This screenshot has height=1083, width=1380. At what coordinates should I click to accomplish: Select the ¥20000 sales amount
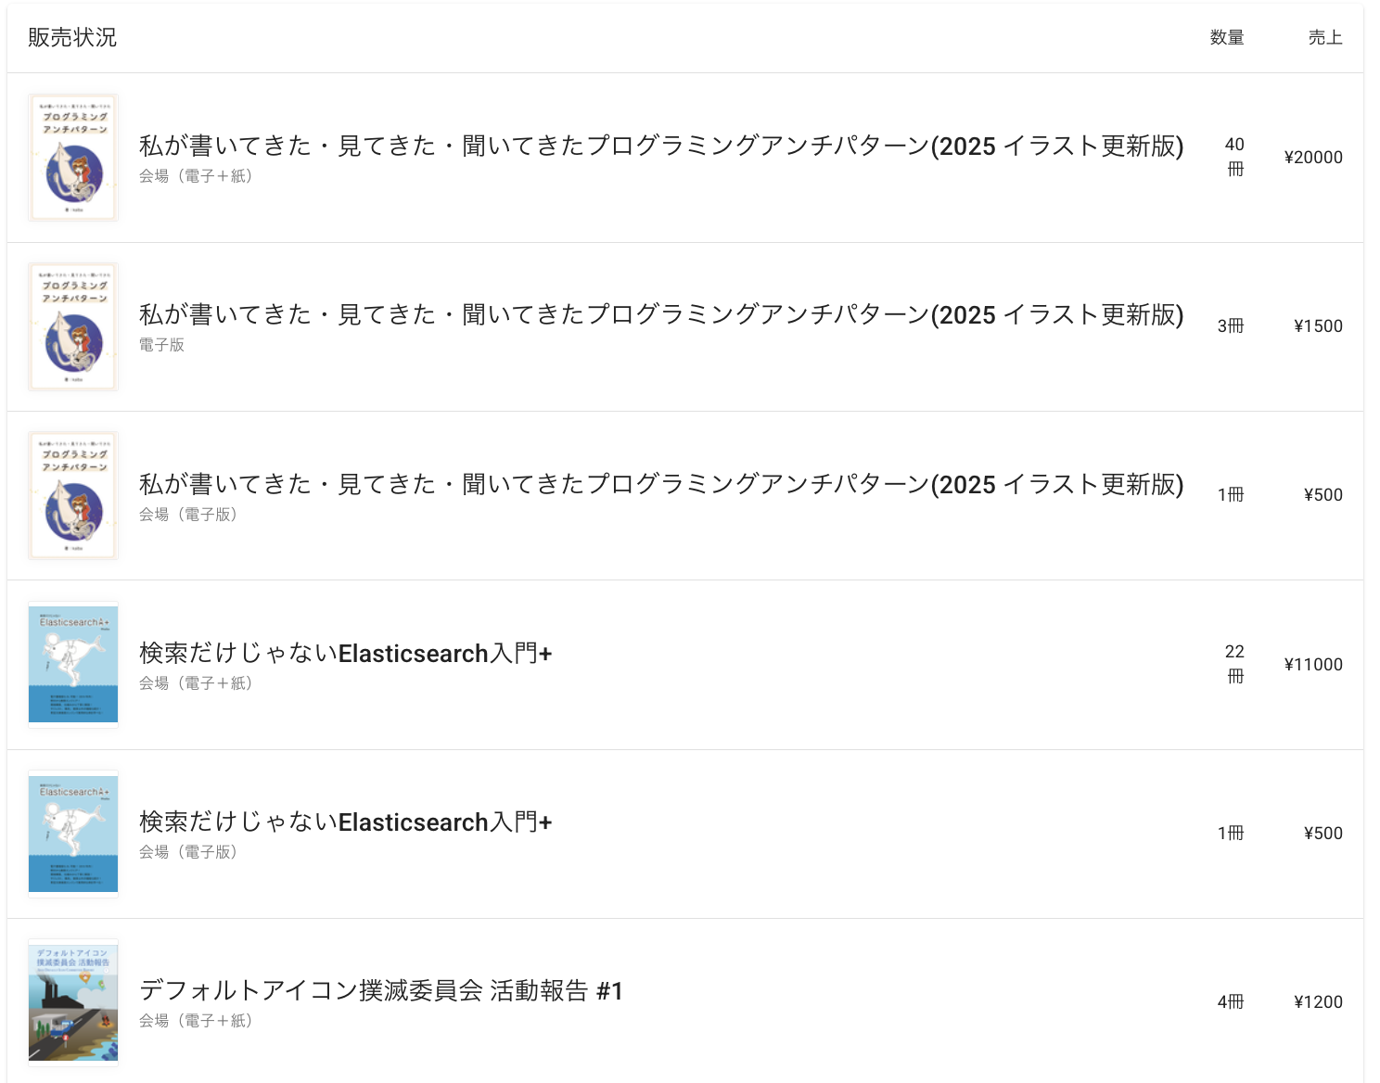click(1312, 158)
